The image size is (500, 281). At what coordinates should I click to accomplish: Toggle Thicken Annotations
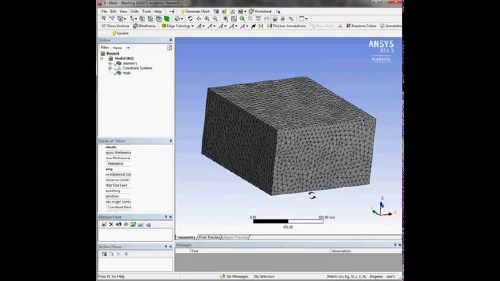[287, 26]
